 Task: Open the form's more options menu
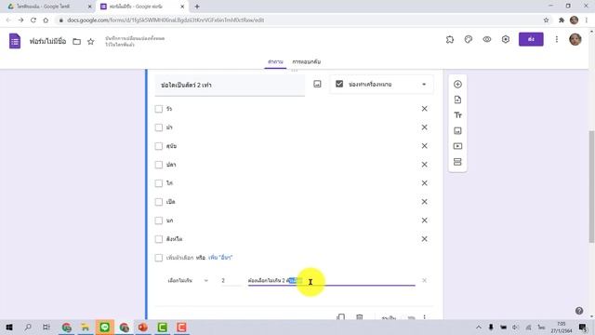click(557, 39)
